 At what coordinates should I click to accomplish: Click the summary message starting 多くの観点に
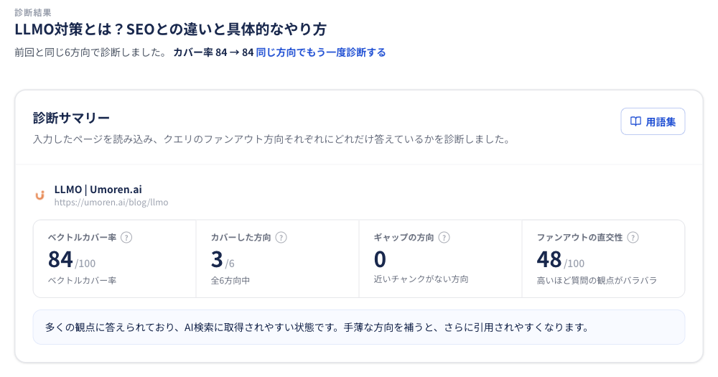(317, 327)
